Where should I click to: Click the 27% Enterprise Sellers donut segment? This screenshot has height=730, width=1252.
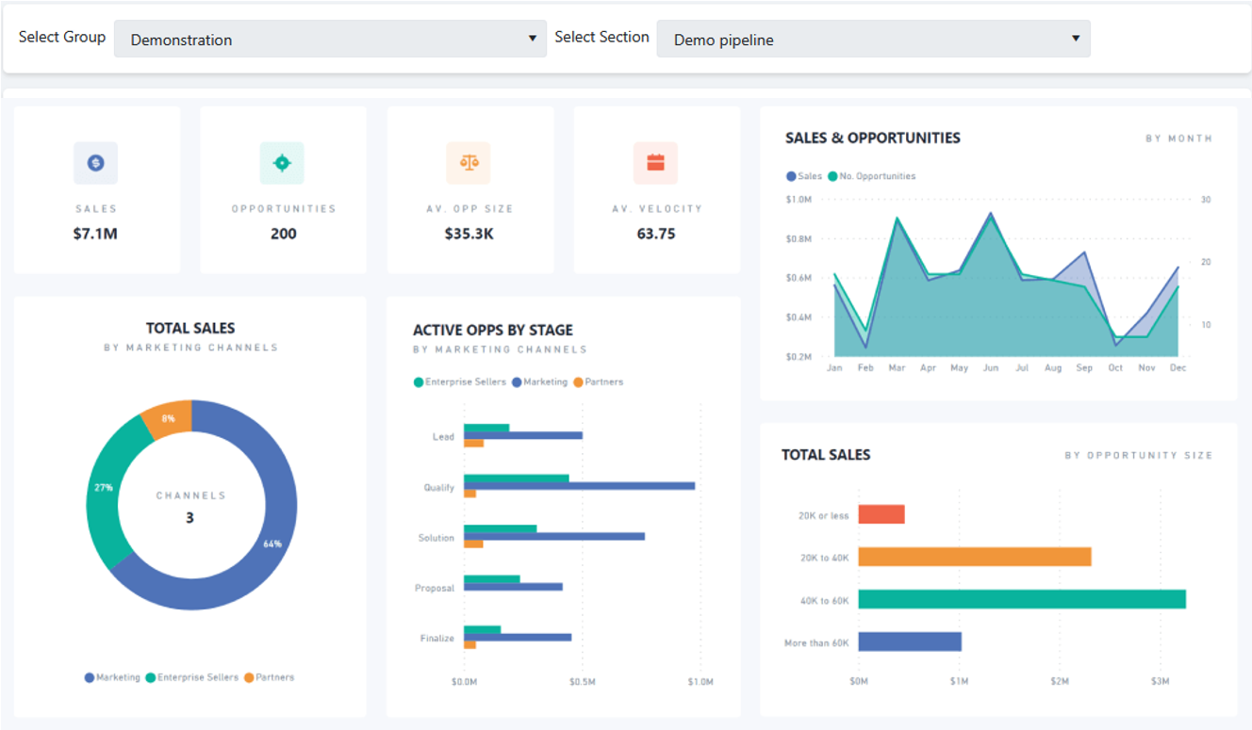(103, 488)
